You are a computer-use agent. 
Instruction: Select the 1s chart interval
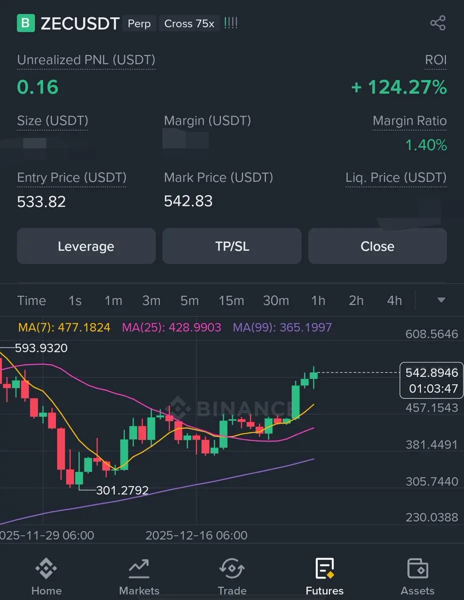point(75,300)
